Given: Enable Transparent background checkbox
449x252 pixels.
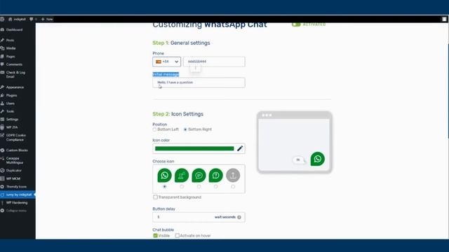Looking at the screenshot, I should (155, 197).
